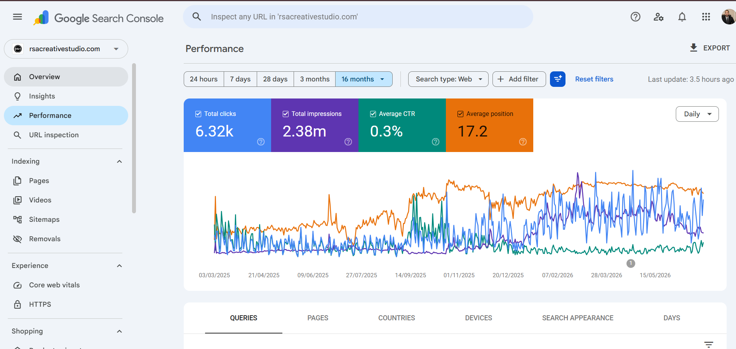Open the rsacreativestudio.com property selector
Viewport: 736px width, 349px height.
point(66,49)
